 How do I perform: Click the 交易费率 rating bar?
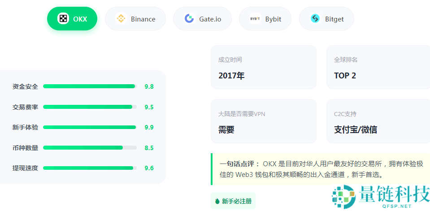(90, 107)
